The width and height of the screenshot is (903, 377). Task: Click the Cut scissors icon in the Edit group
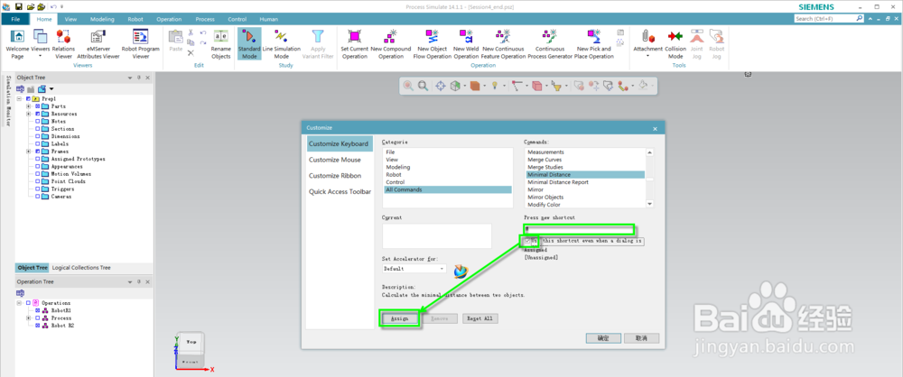point(191,32)
